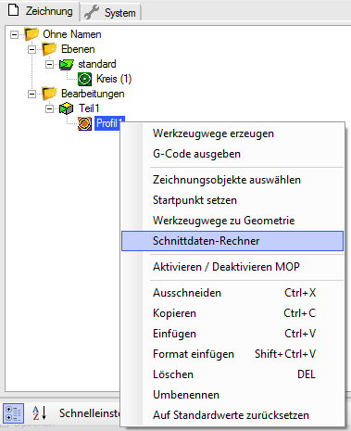The width and height of the screenshot is (351, 431).
Task: Select the Bearbeitungen tree item
Action: (x=93, y=94)
